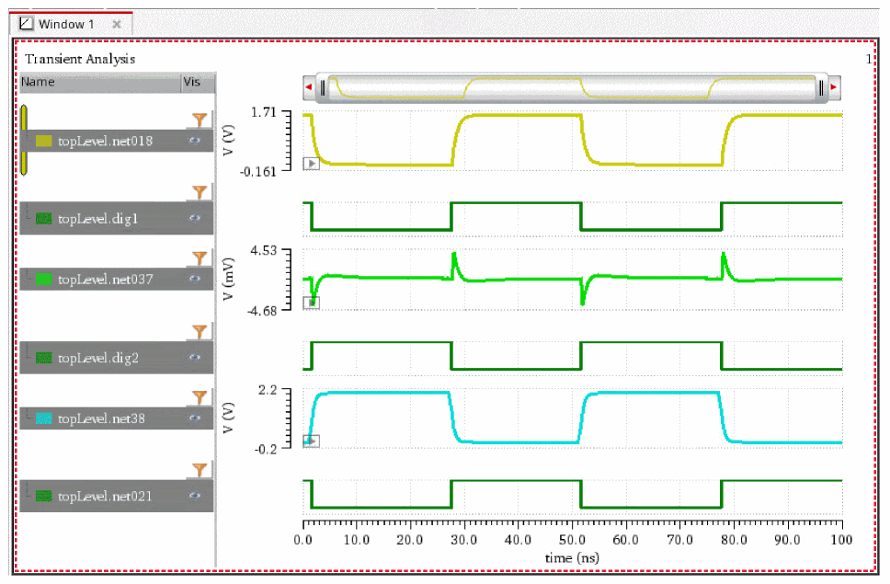Viewport: 890px width, 584px height.
Task: Click the right handle of the overview scrollbar
Action: point(821,88)
